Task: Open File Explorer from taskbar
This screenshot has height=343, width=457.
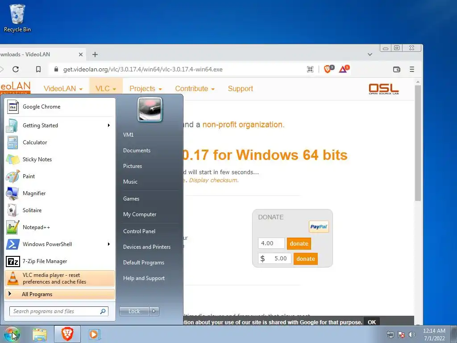Action: [40, 334]
